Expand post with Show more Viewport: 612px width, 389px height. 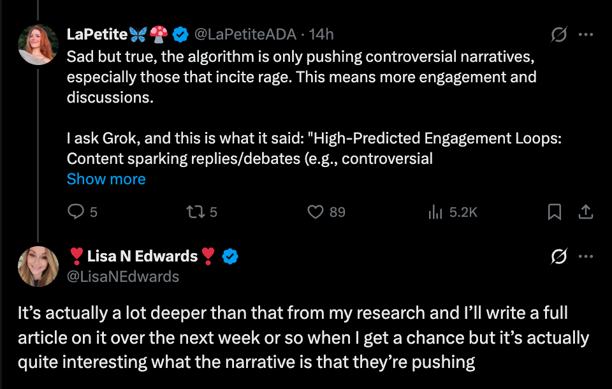106,179
